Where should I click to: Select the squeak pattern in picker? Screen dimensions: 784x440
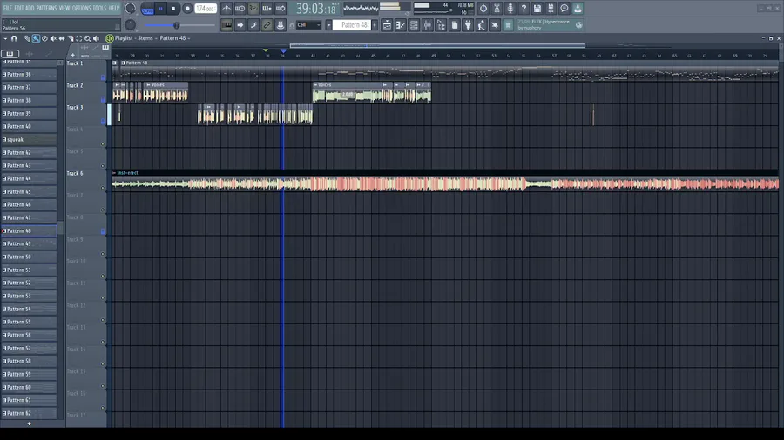(x=29, y=140)
